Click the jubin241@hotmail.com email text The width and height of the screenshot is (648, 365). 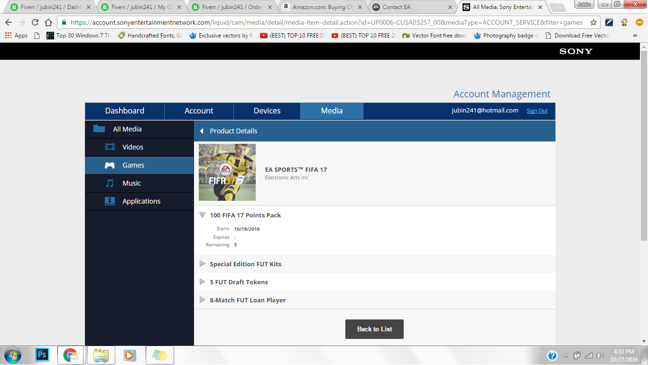(485, 110)
